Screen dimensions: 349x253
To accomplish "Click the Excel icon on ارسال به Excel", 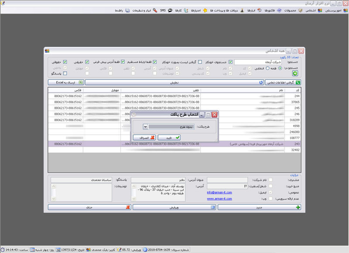I will coord(81,82).
